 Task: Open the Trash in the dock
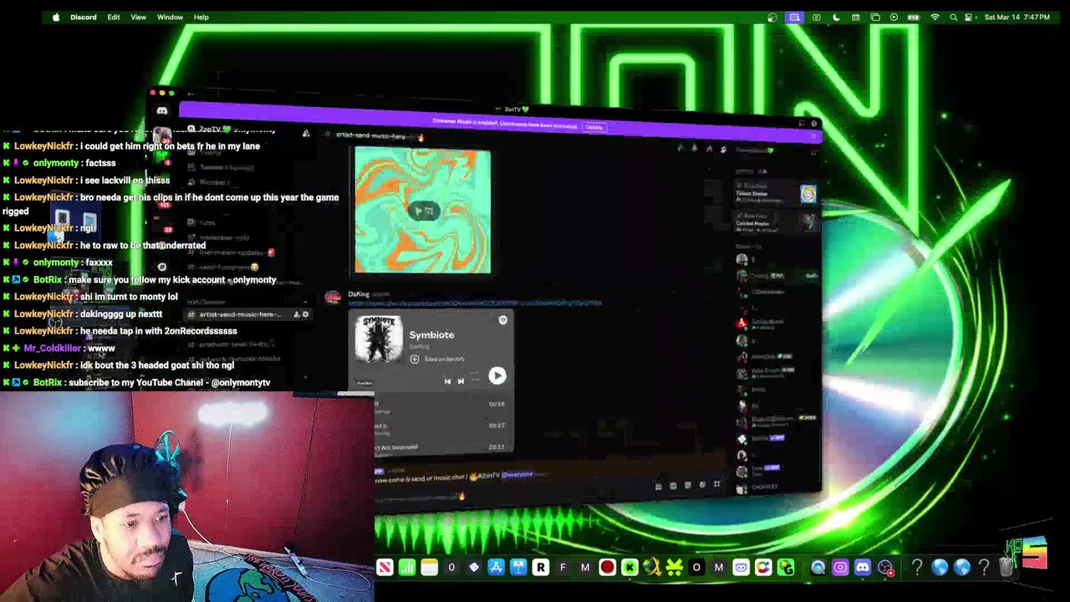pos(1006,568)
